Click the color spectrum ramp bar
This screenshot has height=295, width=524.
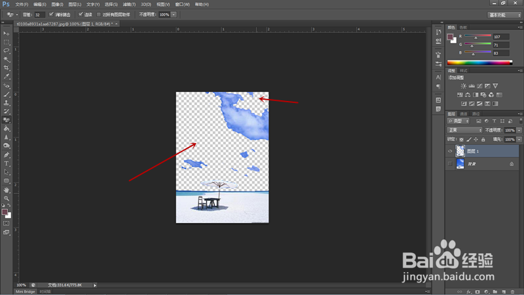479,62
